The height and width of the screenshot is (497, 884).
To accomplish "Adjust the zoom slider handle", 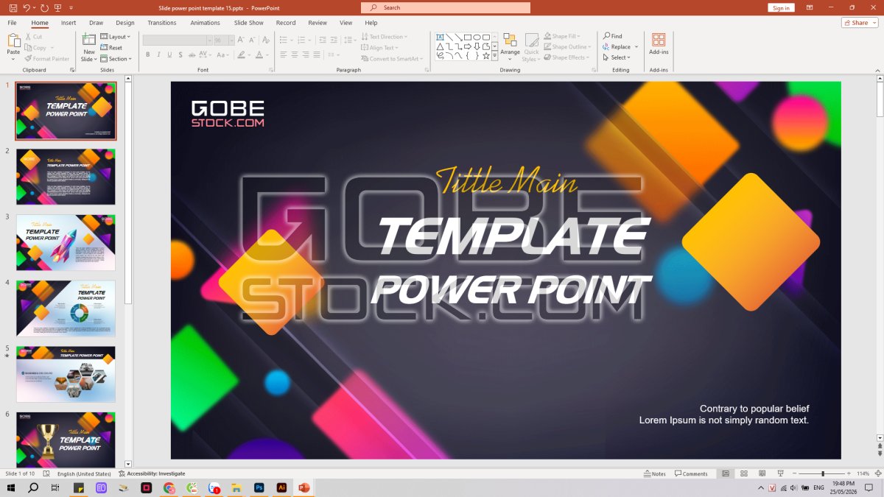I will pos(823,473).
